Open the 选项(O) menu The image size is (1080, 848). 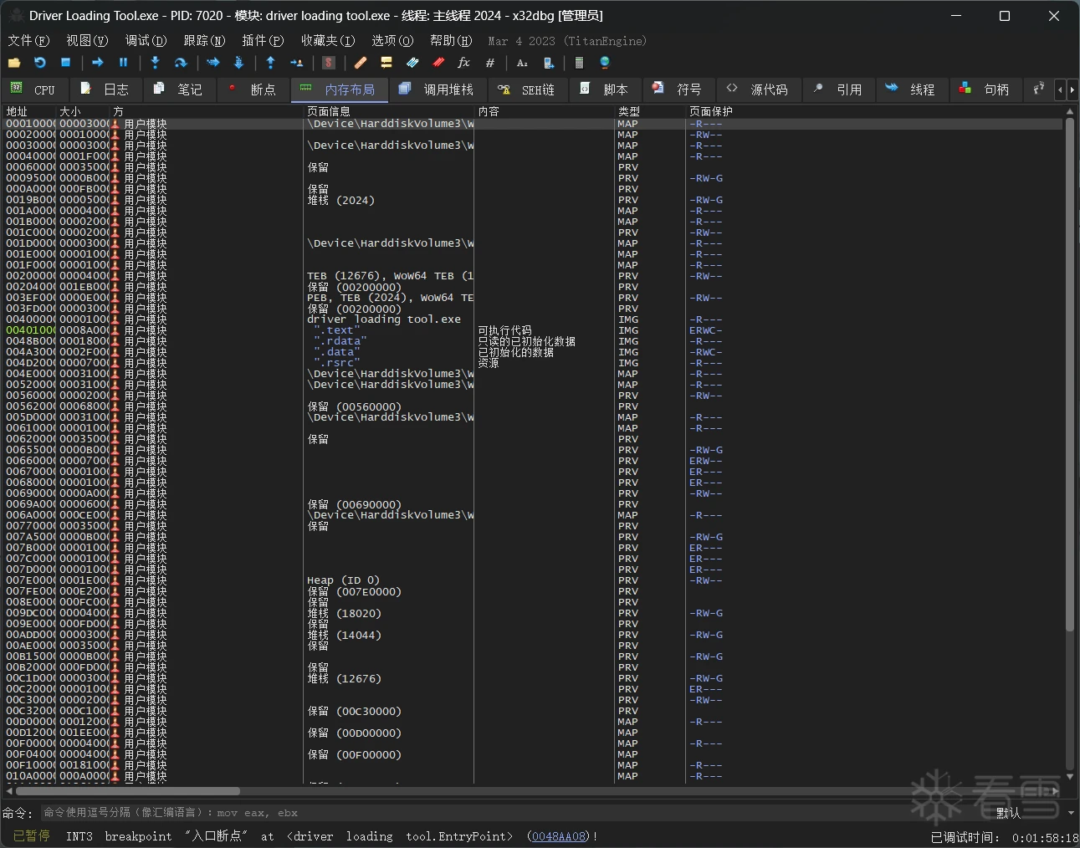(392, 40)
